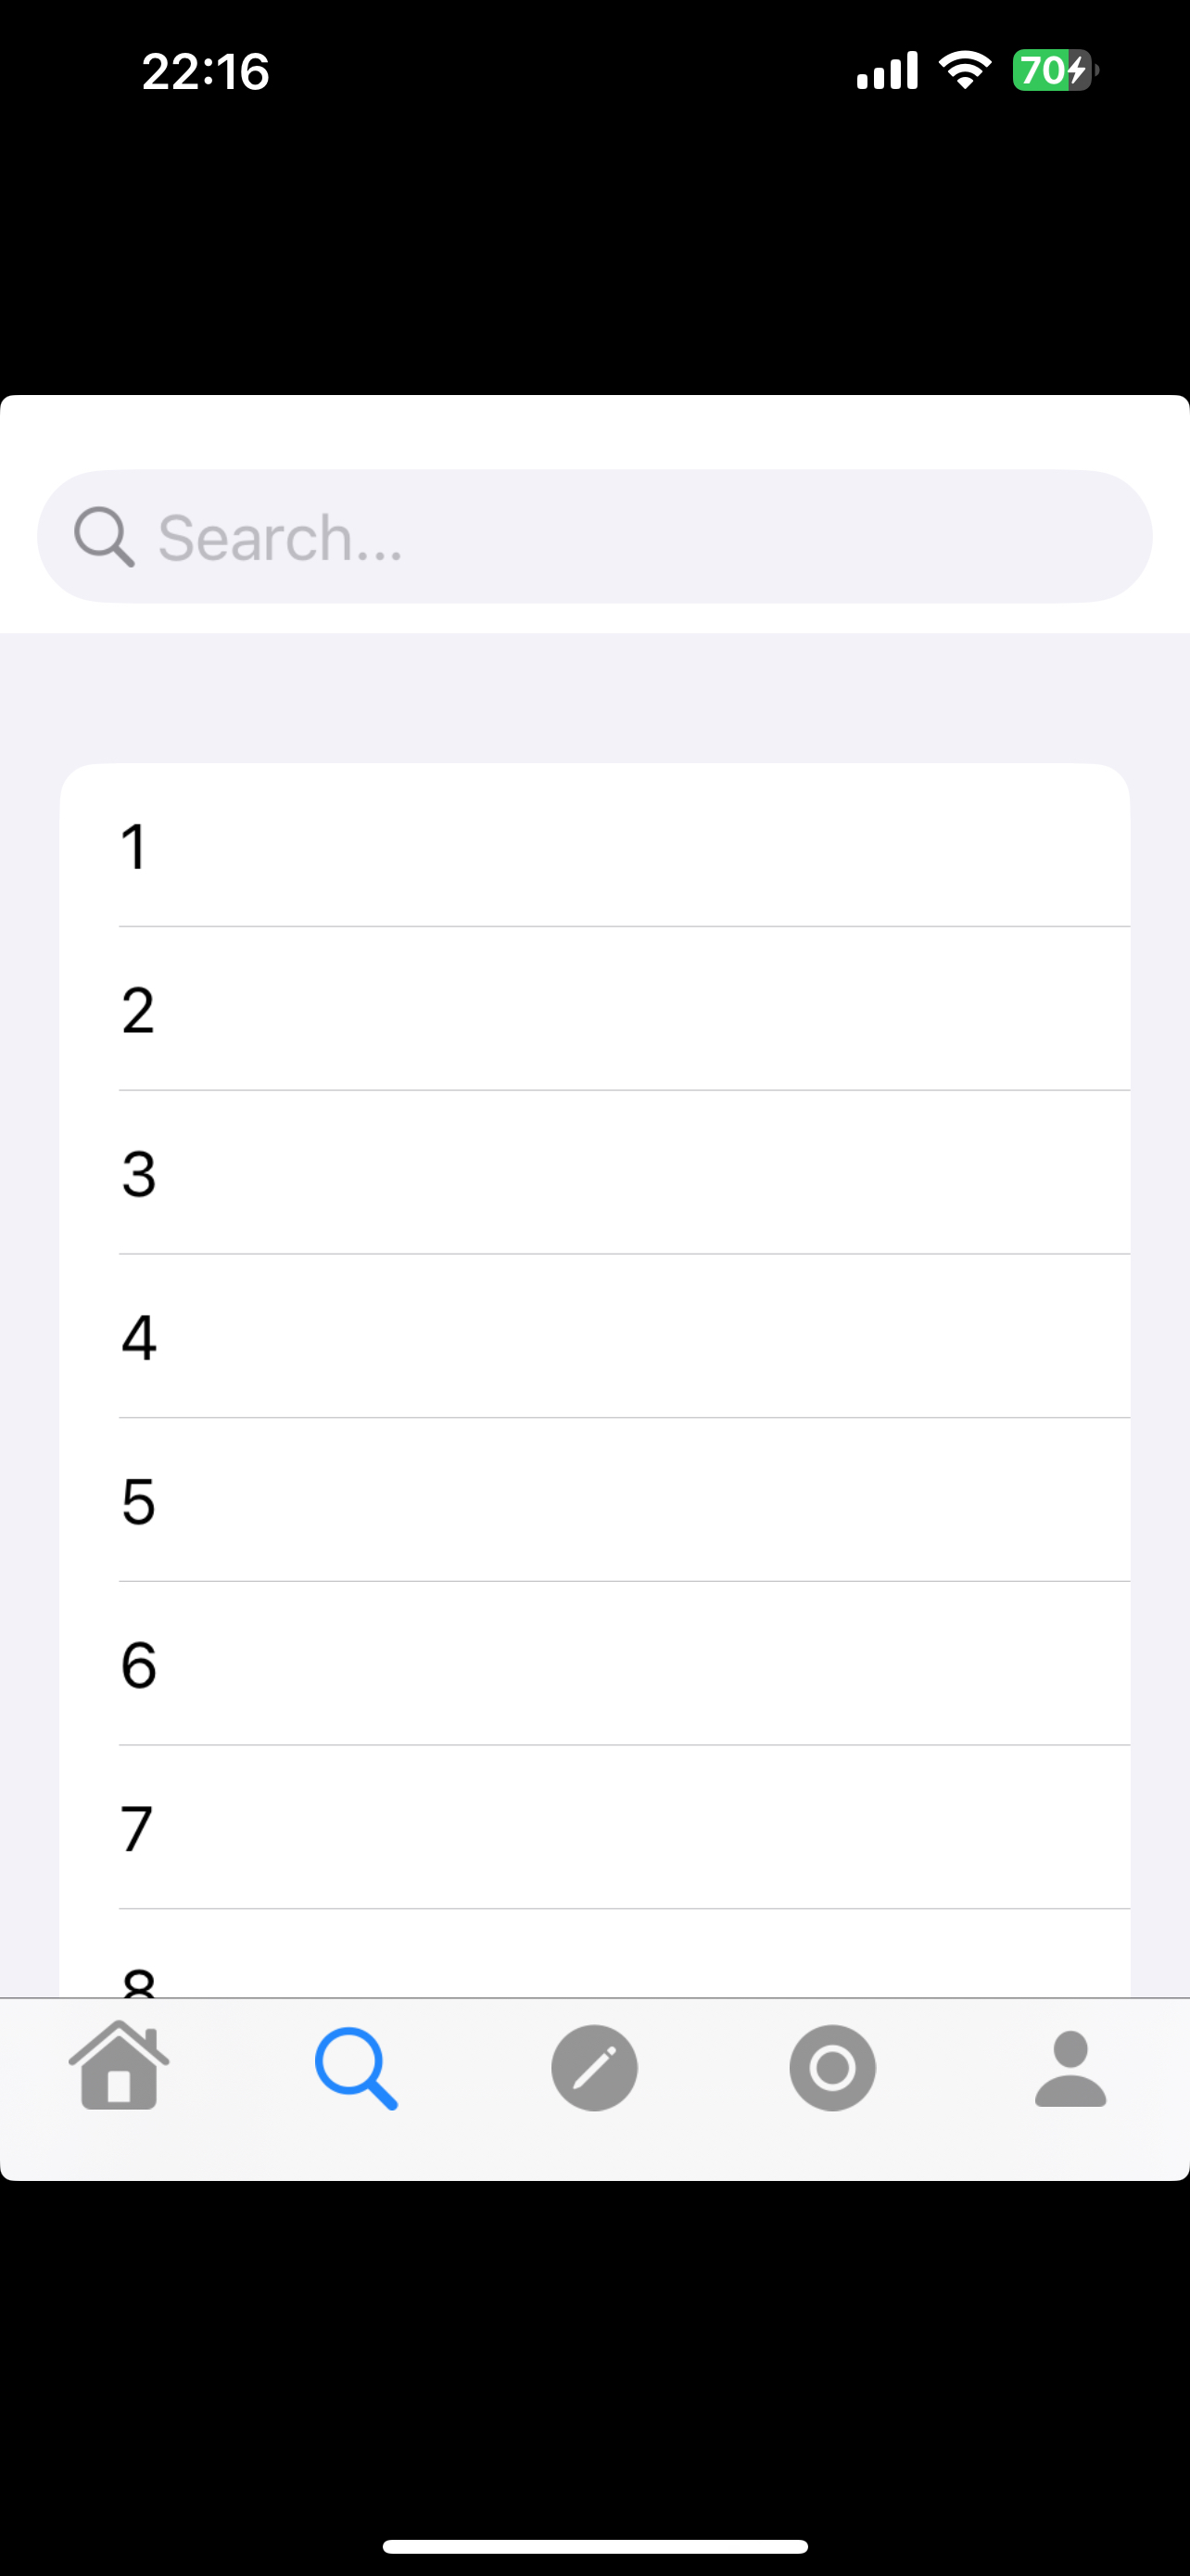Tap the Wi-Fi status icon
Viewport: 1190px width, 2576px height.
point(964,71)
